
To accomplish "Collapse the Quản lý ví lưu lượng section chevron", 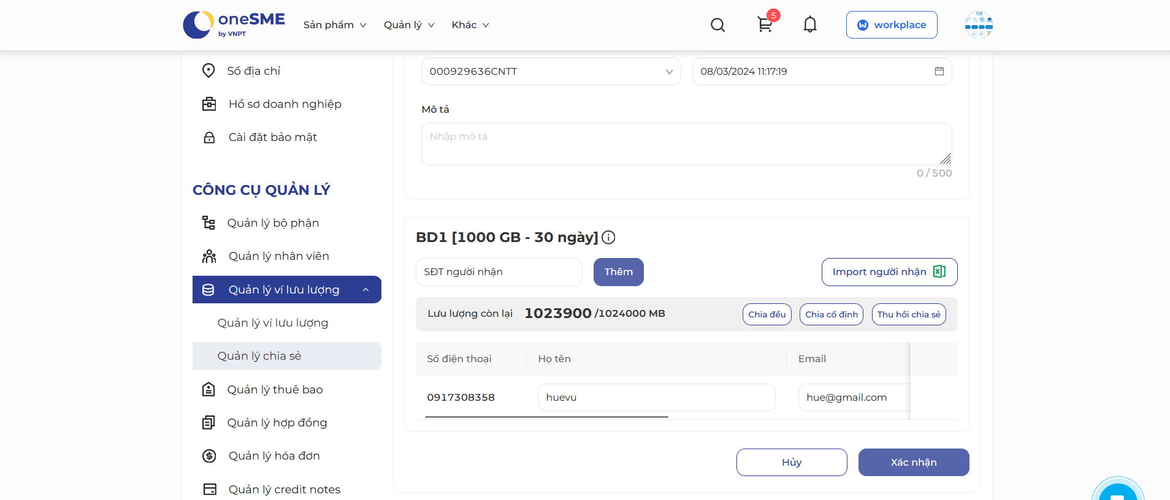I will 365,290.
